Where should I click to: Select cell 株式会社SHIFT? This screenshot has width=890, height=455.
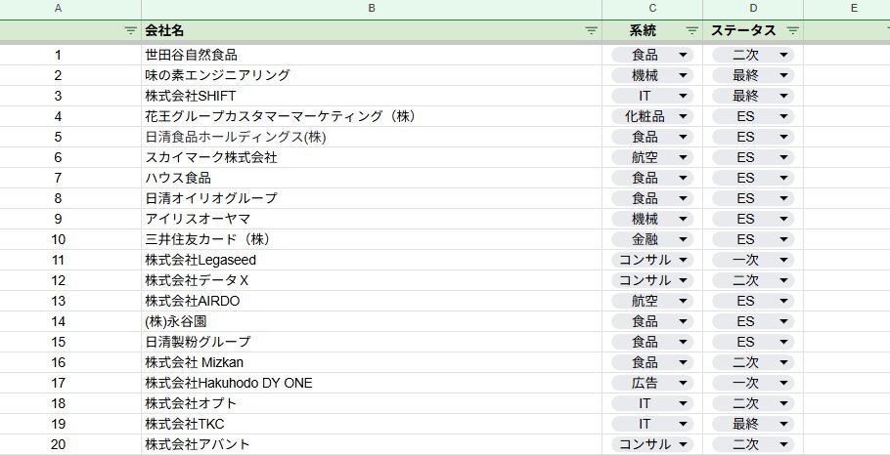point(372,96)
